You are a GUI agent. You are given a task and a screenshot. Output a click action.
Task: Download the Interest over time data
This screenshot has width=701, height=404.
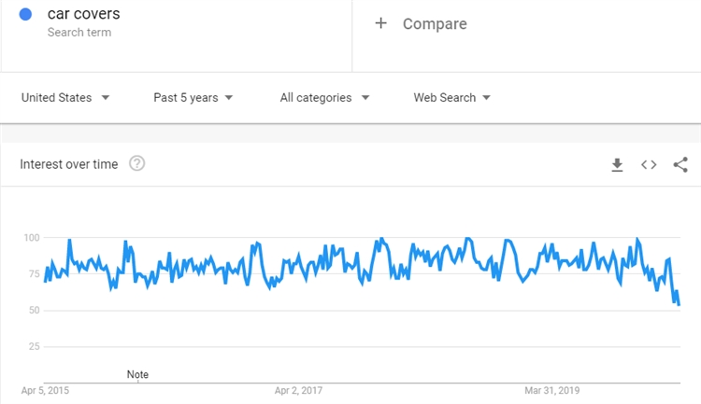point(617,164)
